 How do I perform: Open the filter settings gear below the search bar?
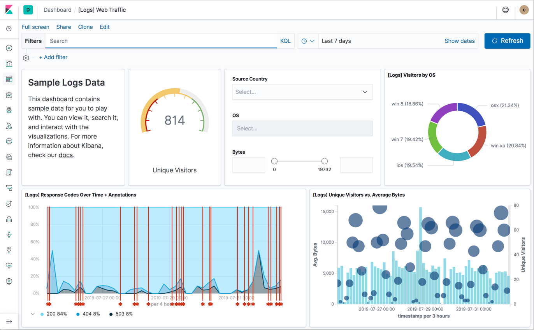coord(26,58)
